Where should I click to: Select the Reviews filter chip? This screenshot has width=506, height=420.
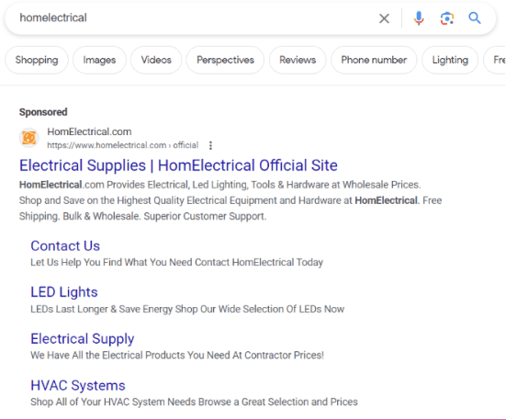point(298,60)
